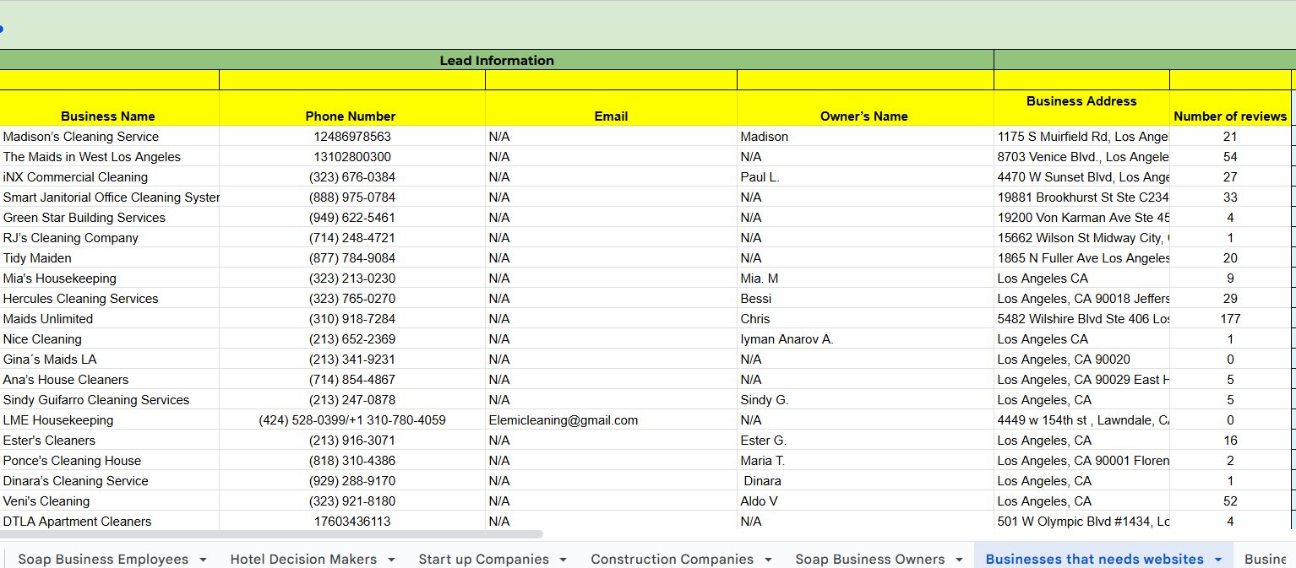Click the Business Name column header cell
Viewport: 1296px width, 568px height.
click(x=108, y=116)
